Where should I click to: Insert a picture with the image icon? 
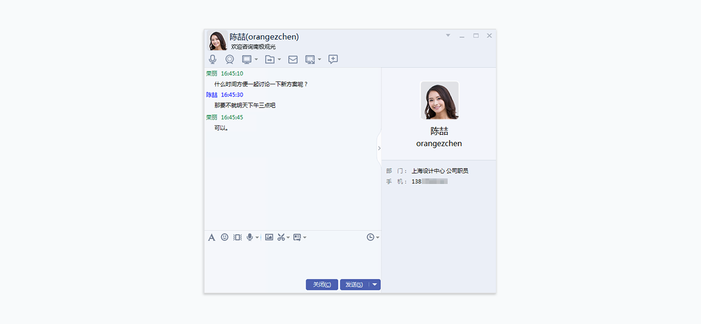(x=269, y=237)
